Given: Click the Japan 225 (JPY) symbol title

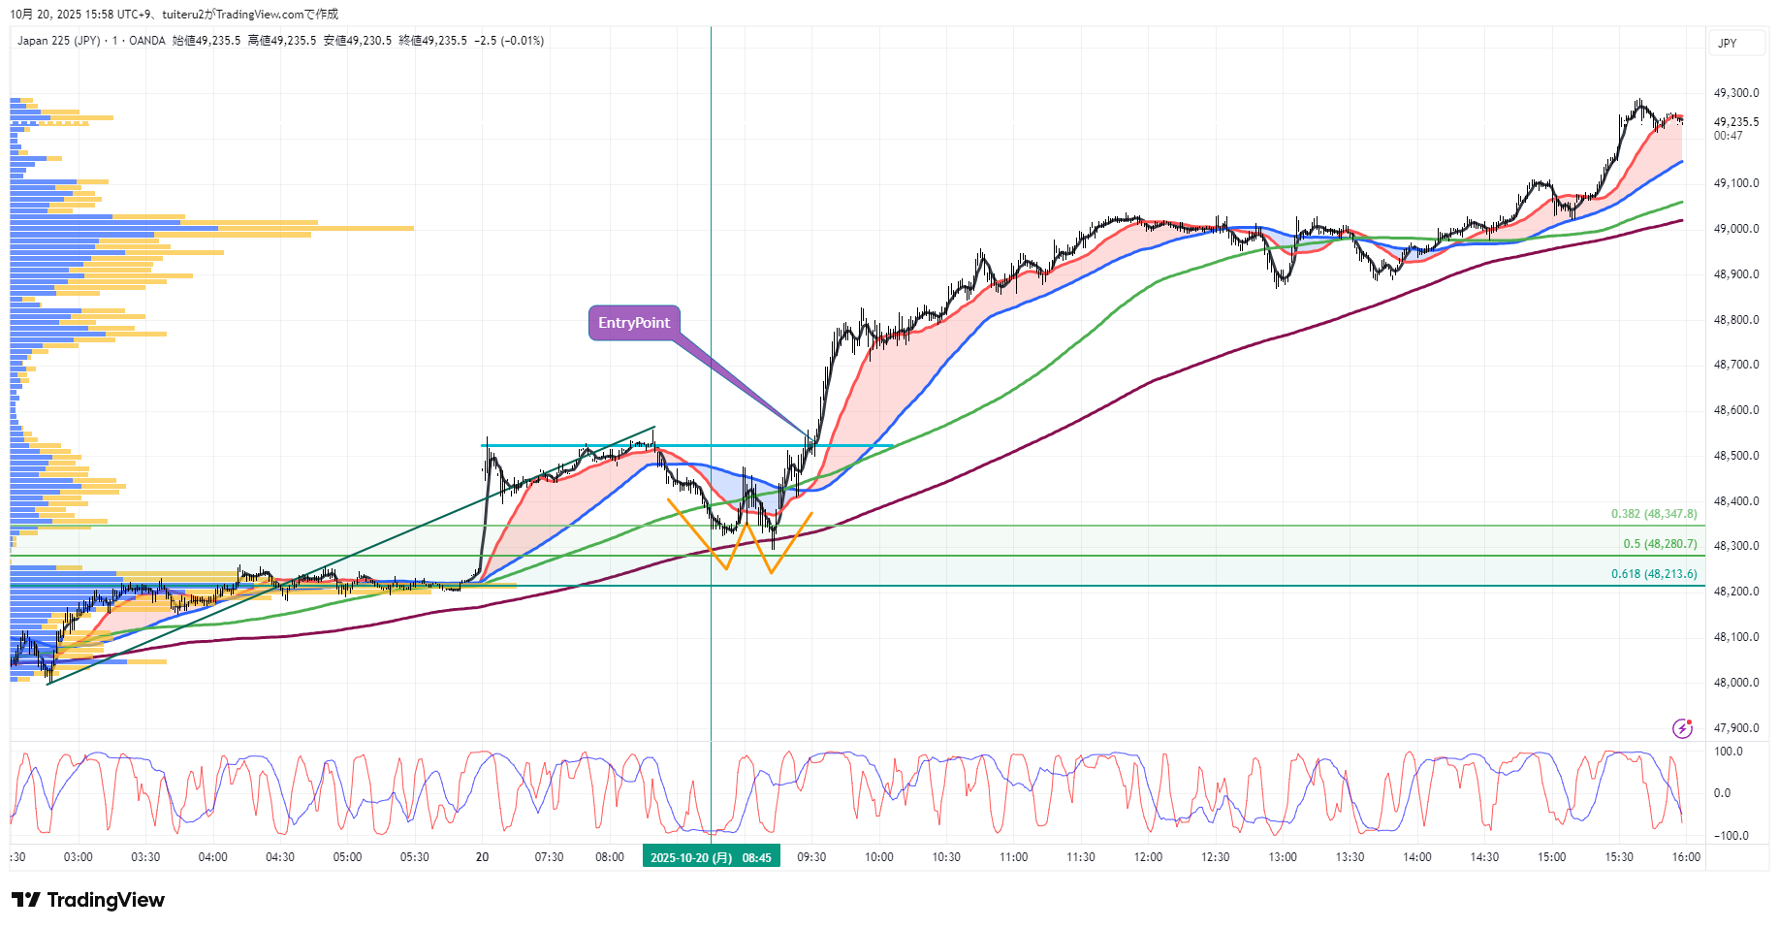Looking at the screenshot, I should [58, 41].
